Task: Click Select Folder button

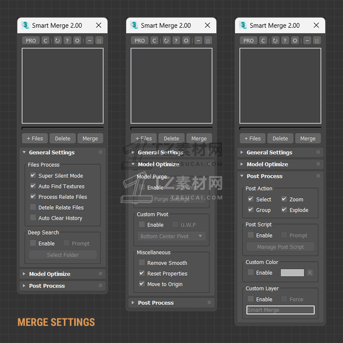Action: point(63,255)
